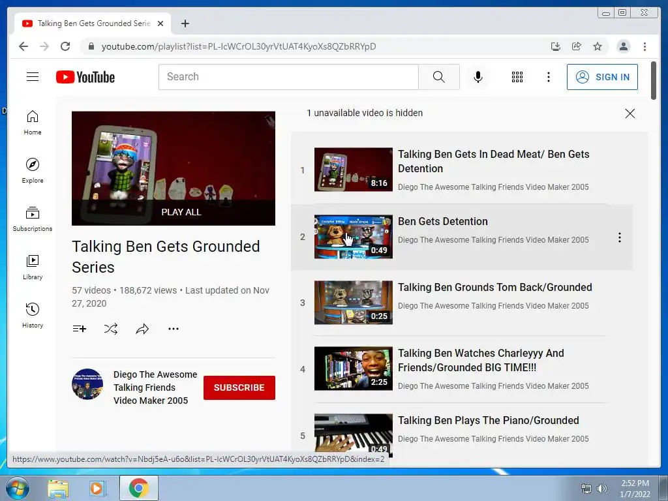Click the page vertical scrollbar
Viewport: 668px width, 501px height.
tap(654, 81)
